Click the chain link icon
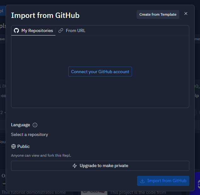Screen dimensions: 200x195 point(61,30)
